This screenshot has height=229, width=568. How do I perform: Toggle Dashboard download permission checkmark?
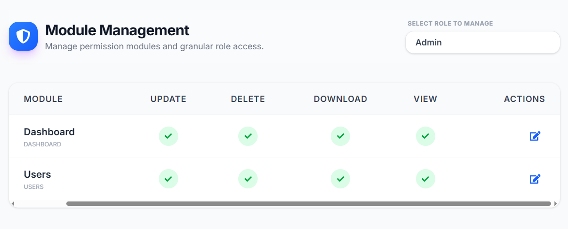coord(340,136)
